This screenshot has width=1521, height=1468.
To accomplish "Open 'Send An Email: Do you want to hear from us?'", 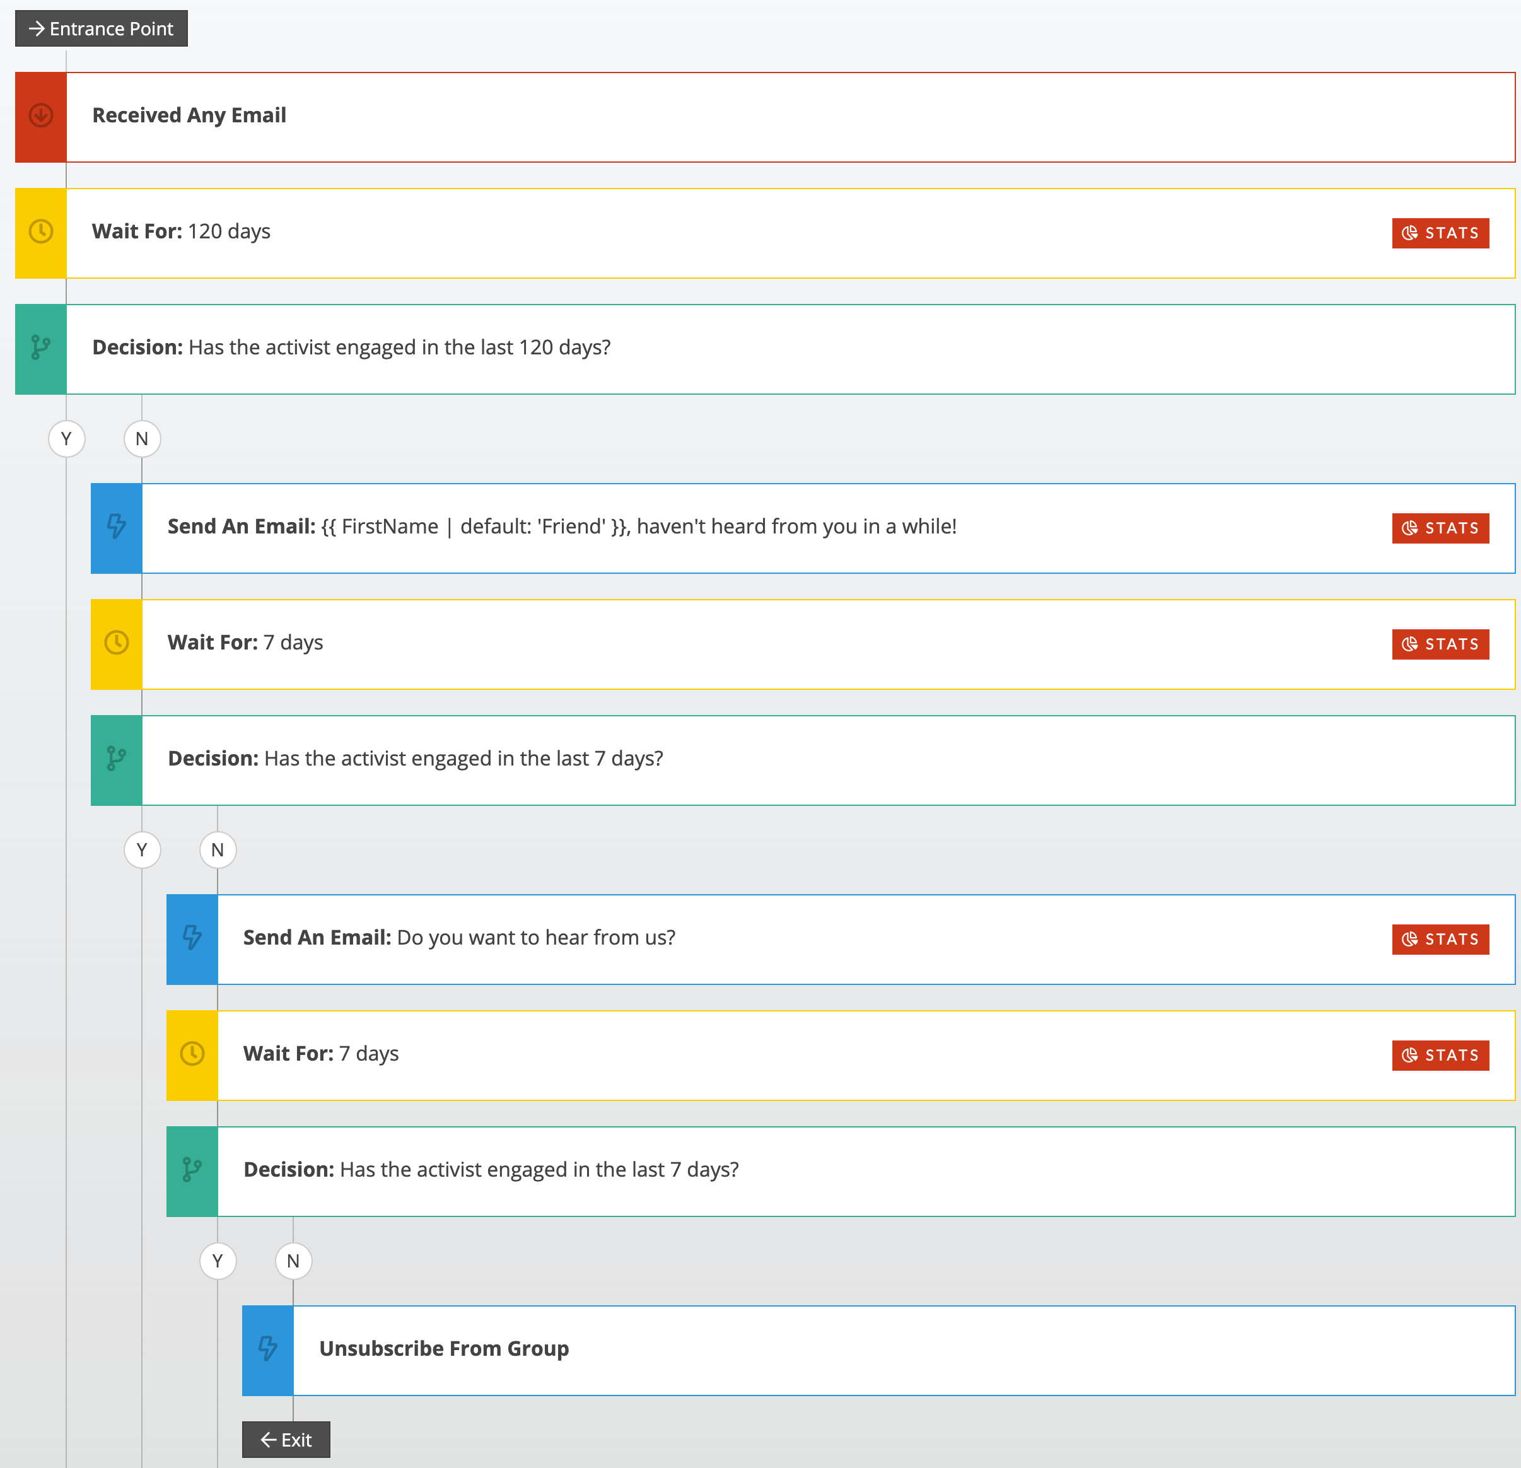I will click(841, 940).
